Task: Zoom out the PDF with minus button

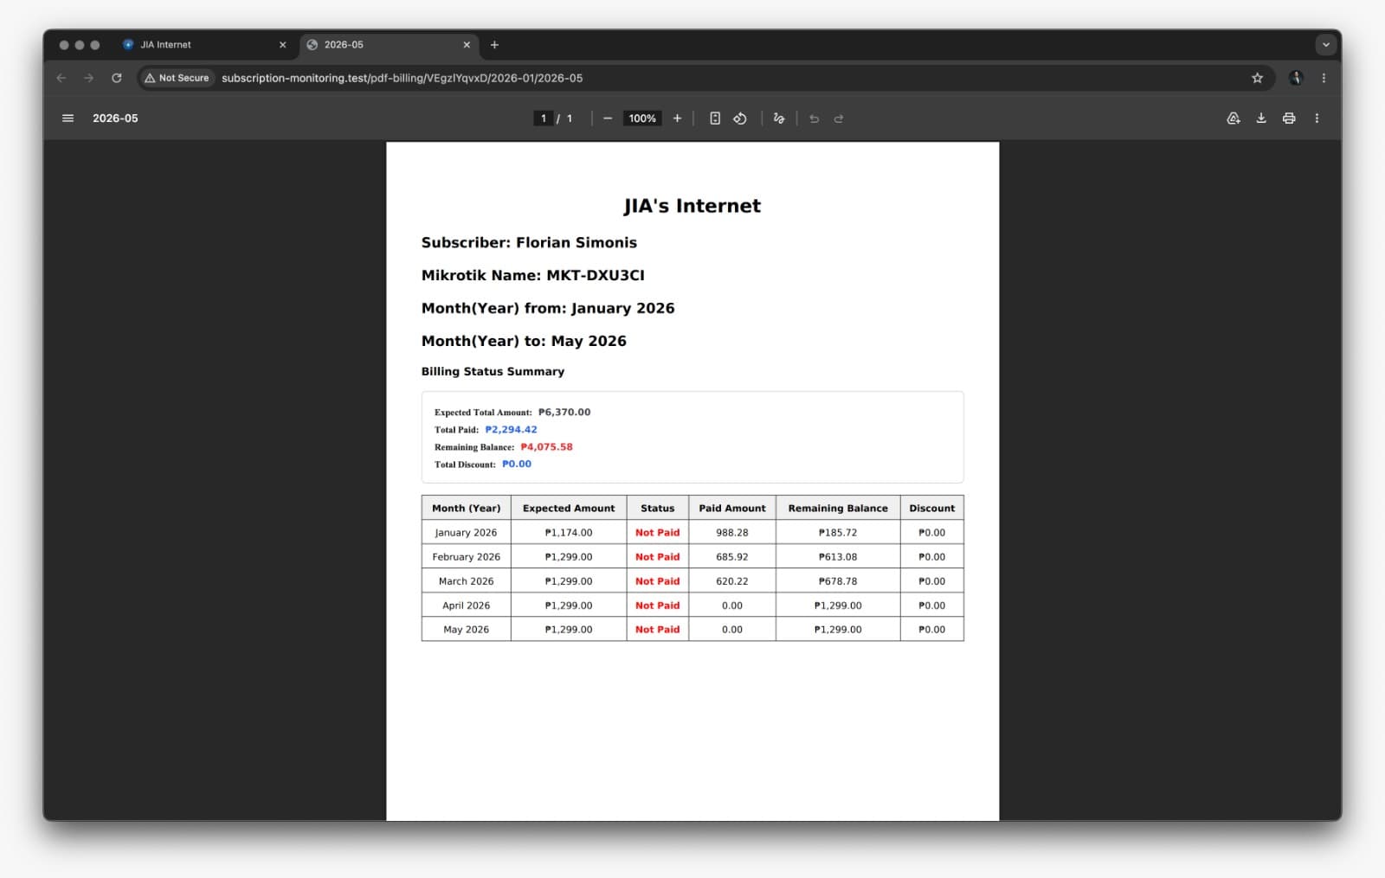Action: coord(608,119)
